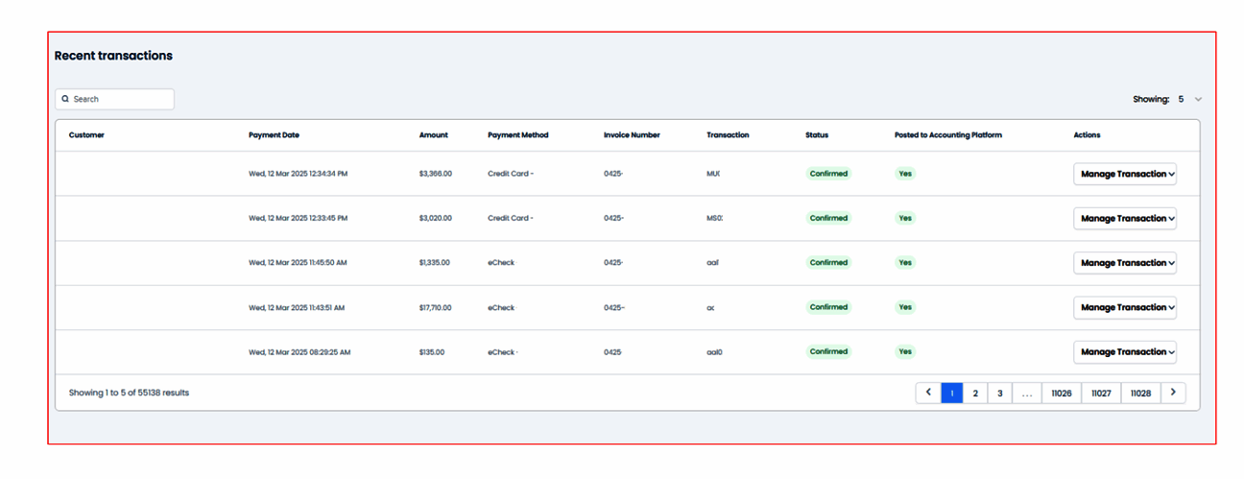The image size is (1244, 479).
Task: Expand Manage Transaction for $17,710.00 payment
Action: point(1124,307)
